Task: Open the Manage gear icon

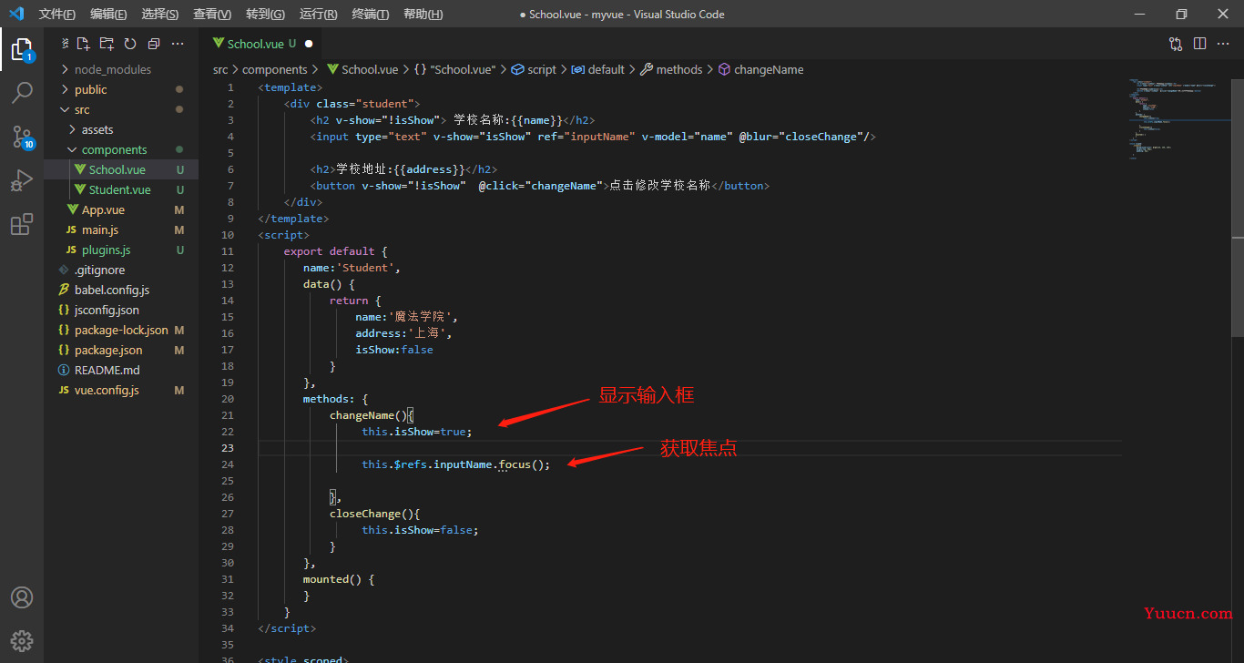Action: coord(22,640)
